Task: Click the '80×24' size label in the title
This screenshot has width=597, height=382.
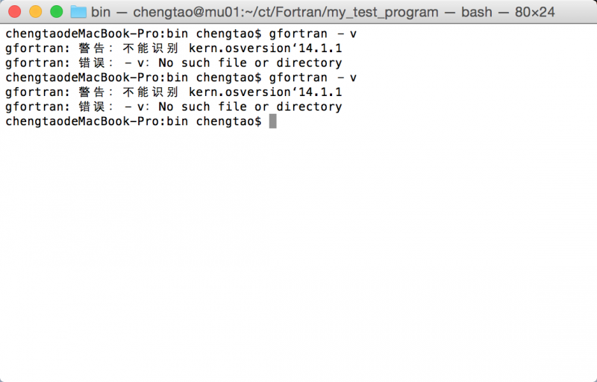Action: pos(535,12)
